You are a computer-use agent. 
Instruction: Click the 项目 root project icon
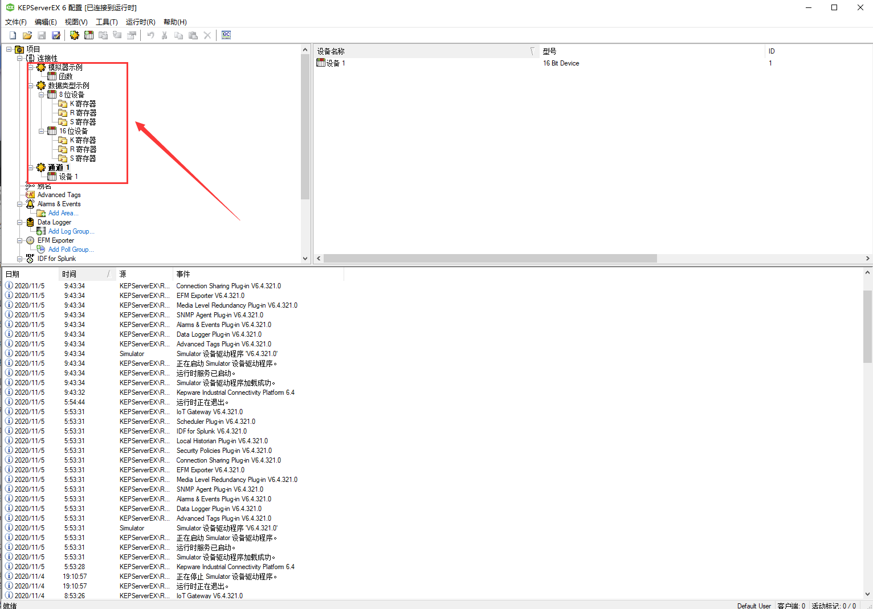(x=19, y=49)
